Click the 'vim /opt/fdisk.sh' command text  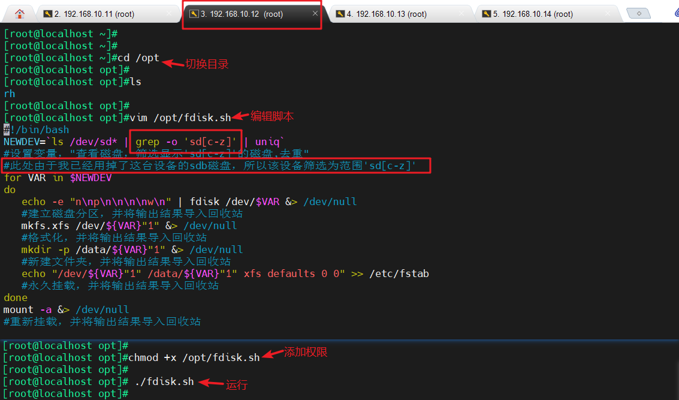(180, 118)
